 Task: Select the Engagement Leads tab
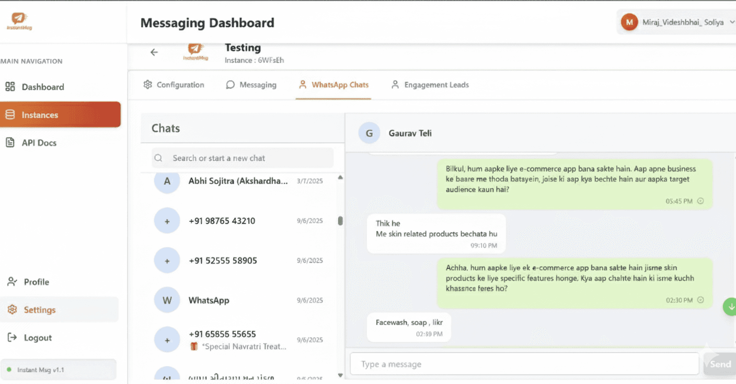click(x=430, y=85)
